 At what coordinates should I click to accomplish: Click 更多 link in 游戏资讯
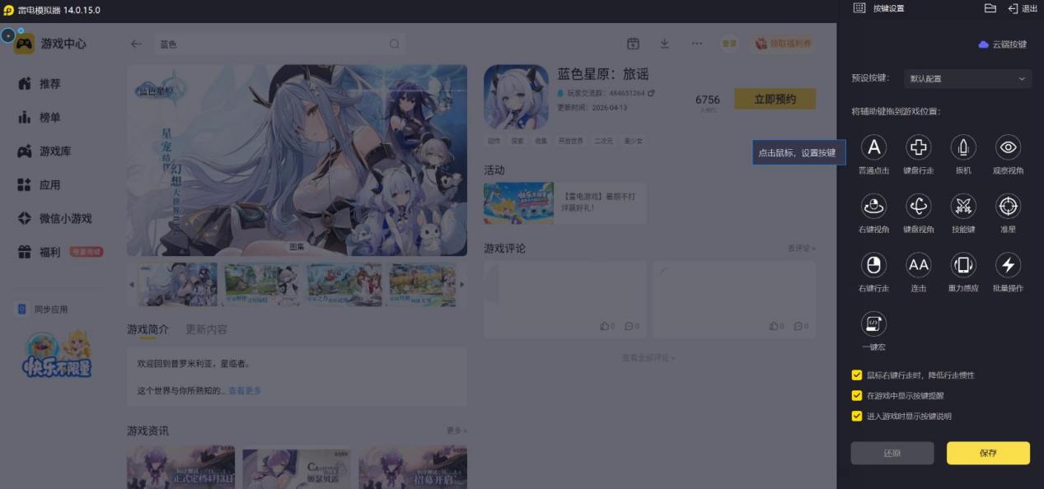click(x=456, y=431)
